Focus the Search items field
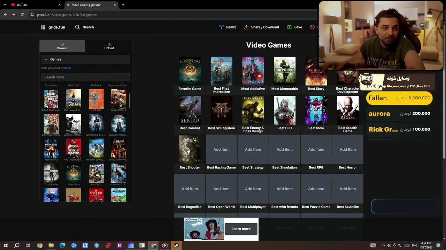 [85, 77]
